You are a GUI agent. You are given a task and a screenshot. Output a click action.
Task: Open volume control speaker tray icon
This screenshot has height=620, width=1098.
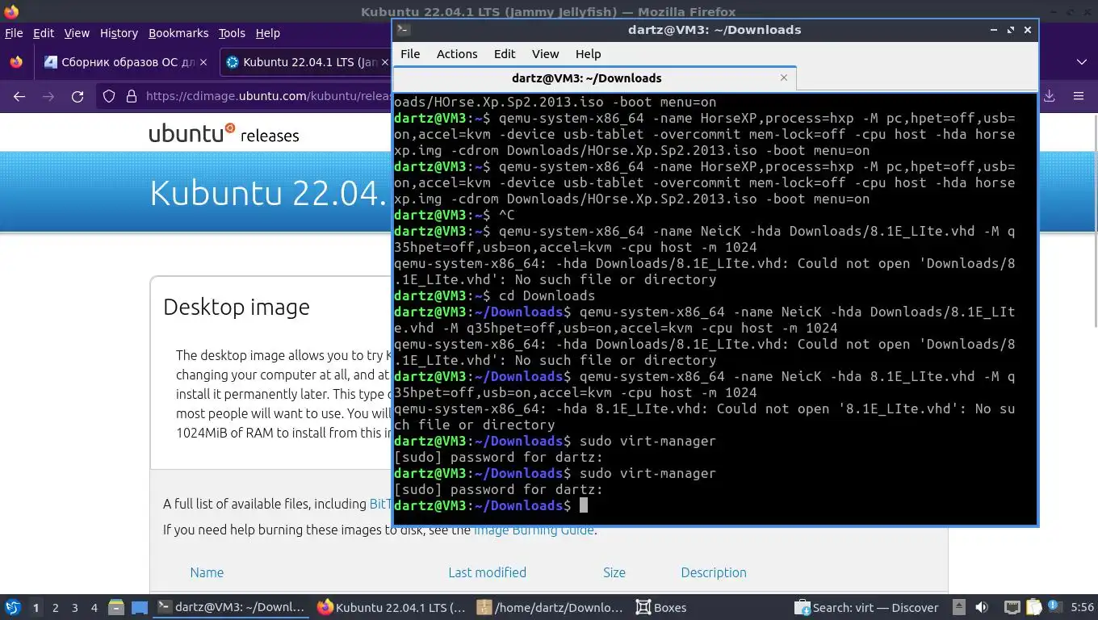[982, 607]
